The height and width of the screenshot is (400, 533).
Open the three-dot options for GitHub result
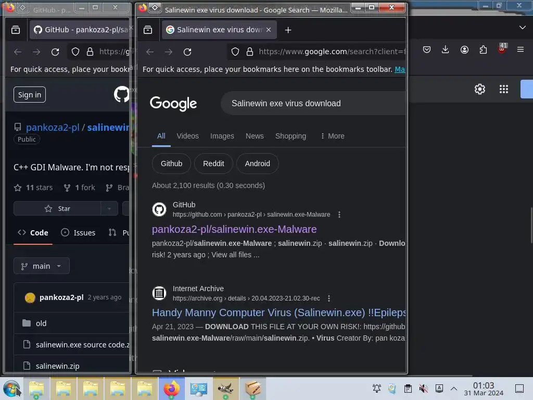pos(339,215)
